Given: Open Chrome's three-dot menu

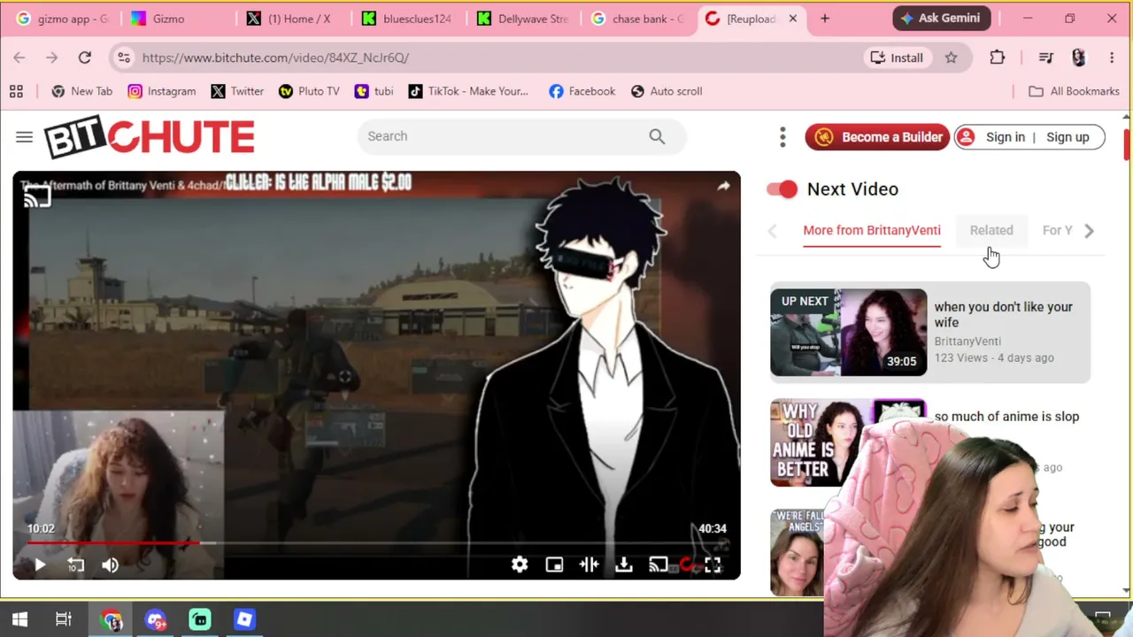Looking at the screenshot, I should pyautogui.click(x=1112, y=58).
